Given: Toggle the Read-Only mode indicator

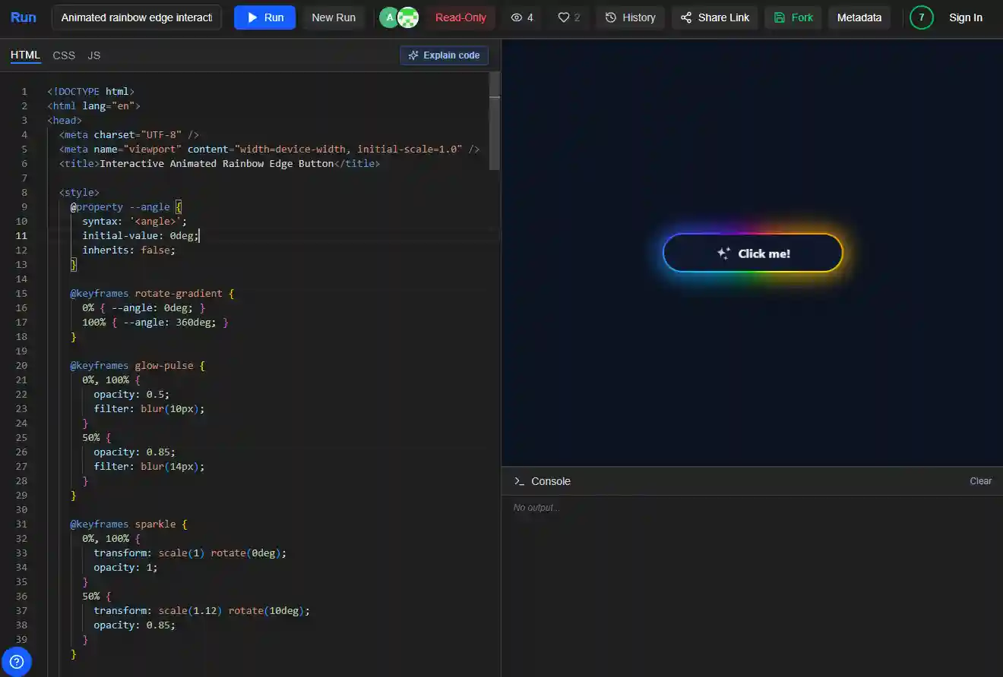Looking at the screenshot, I should coord(460,17).
